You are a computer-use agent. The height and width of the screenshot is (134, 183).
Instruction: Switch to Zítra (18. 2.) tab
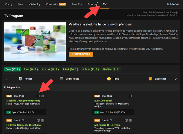click(x=30, y=69)
